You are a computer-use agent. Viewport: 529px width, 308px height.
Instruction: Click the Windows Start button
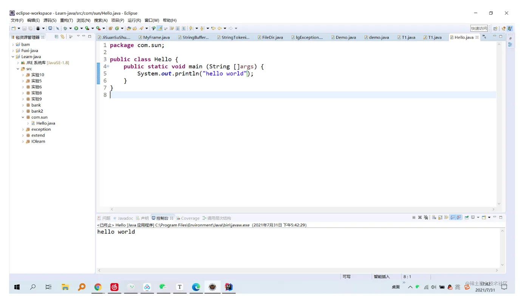click(x=17, y=287)
